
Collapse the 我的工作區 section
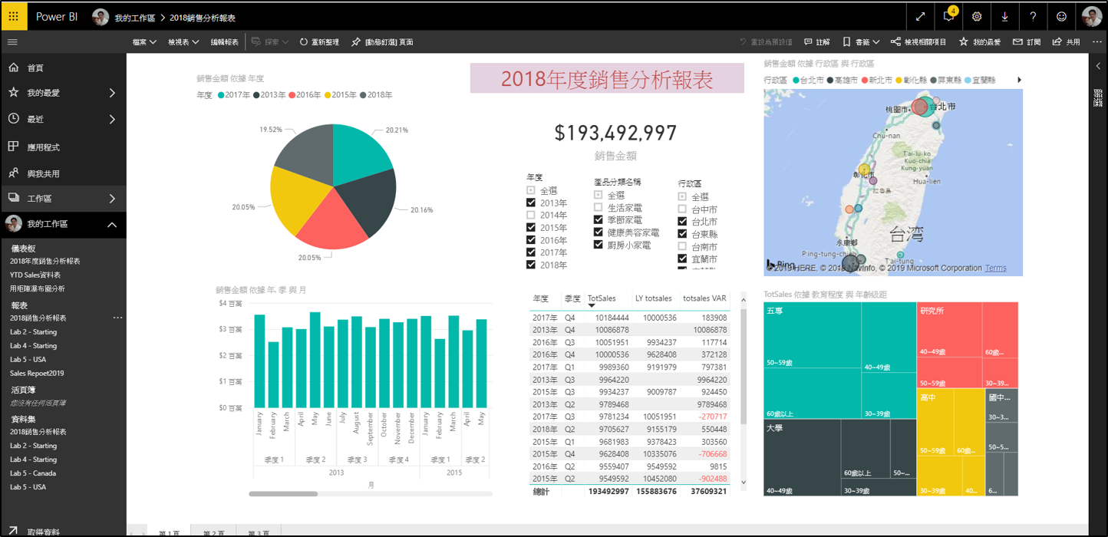[112, 224]
